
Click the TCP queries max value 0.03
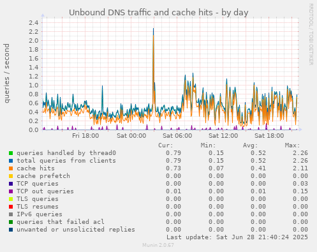click(300, 184)
